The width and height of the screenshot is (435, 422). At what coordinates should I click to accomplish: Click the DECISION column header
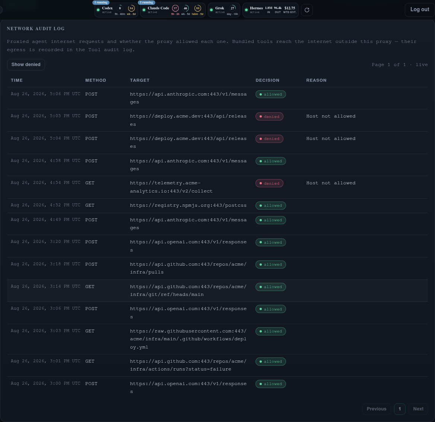[x=267, y=80]
